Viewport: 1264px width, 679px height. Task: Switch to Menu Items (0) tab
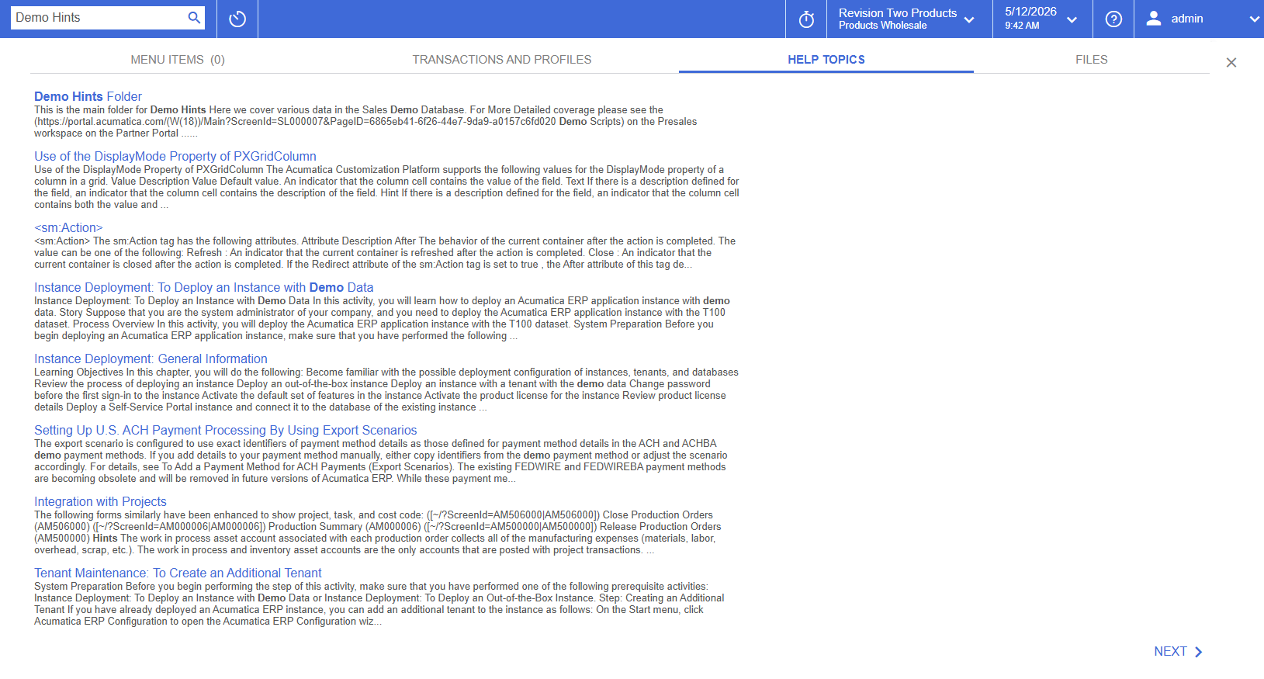[178, 60]
